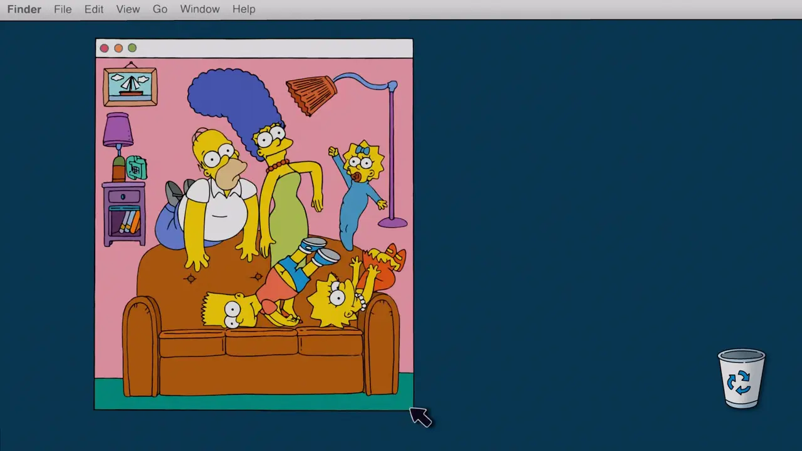Open the Help menu
This screenshot has height=451, width=802.
point(244,9)
